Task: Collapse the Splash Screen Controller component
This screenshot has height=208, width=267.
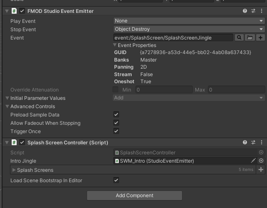Action: (7, 143)
